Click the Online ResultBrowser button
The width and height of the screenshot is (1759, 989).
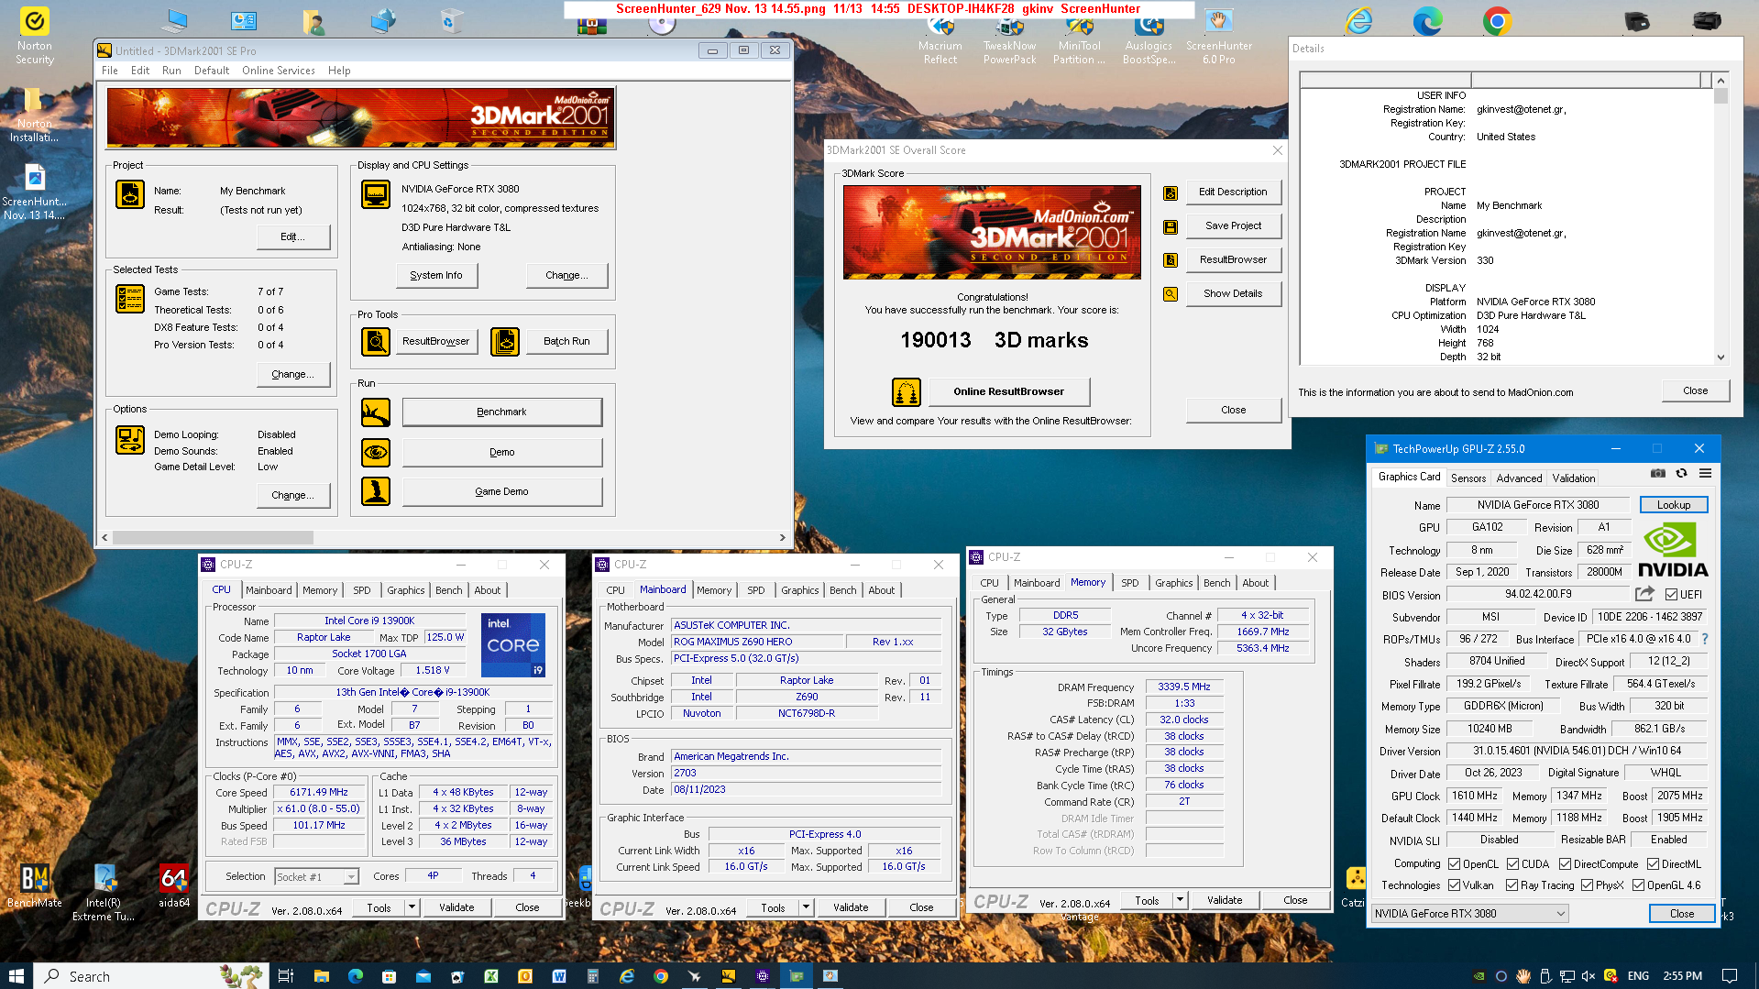click(x=1008, y=392)
